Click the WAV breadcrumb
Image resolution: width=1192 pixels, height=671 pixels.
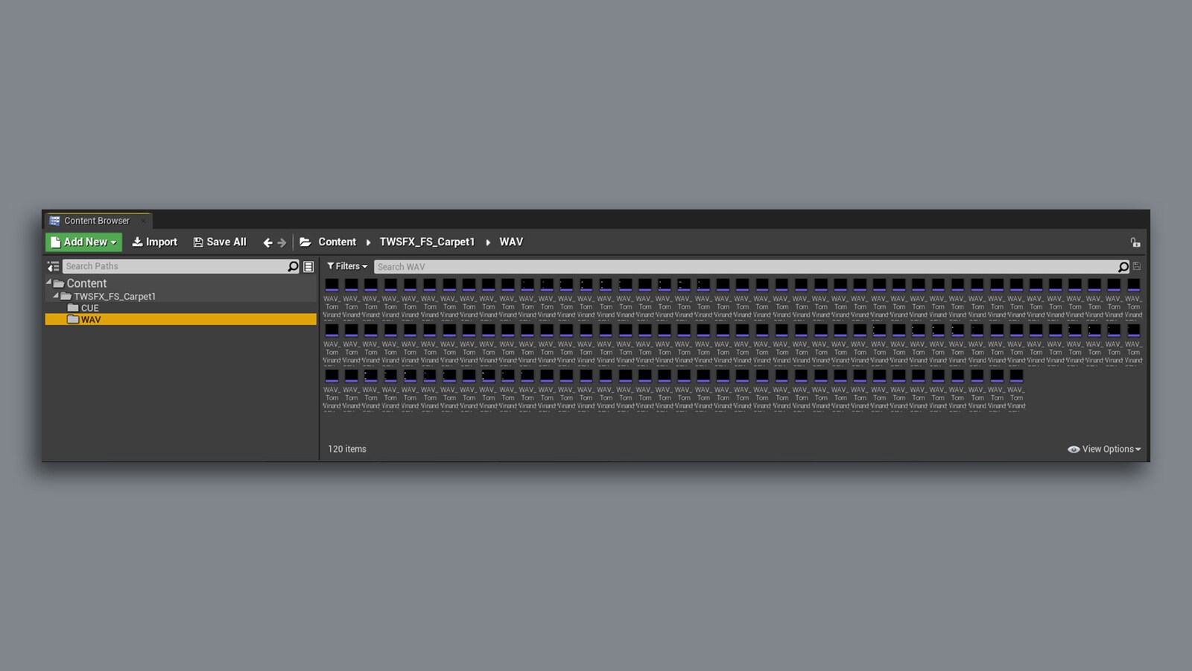(x=511, y=242)
